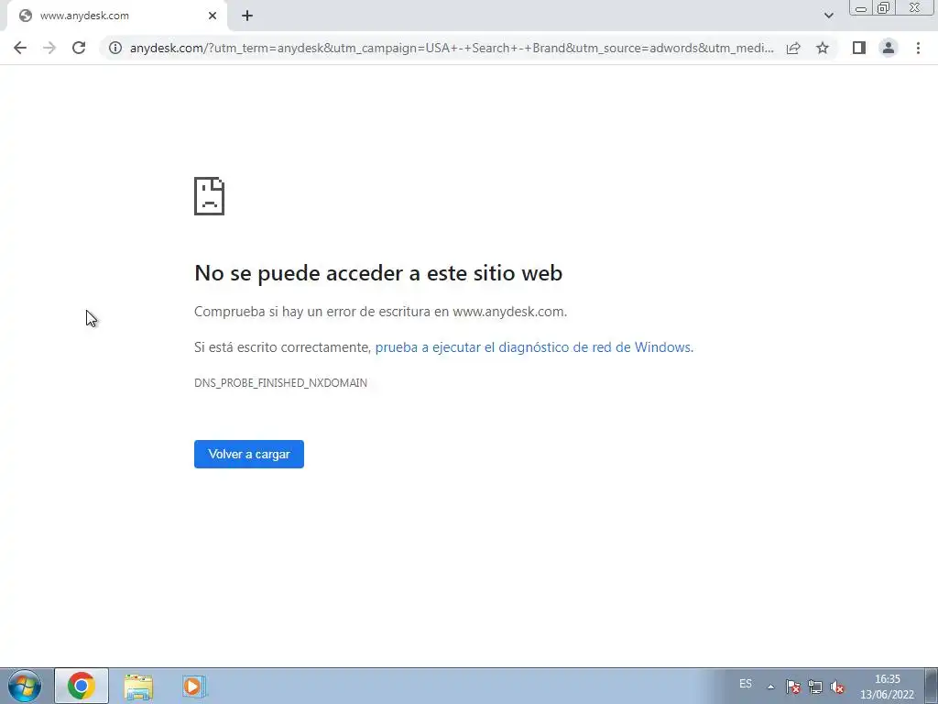Image resolution: width=938 pixels, height=704 pixels.
Task: Open the Chrome side panel icon
Action: pyautogui.click(x=859, y=48)
